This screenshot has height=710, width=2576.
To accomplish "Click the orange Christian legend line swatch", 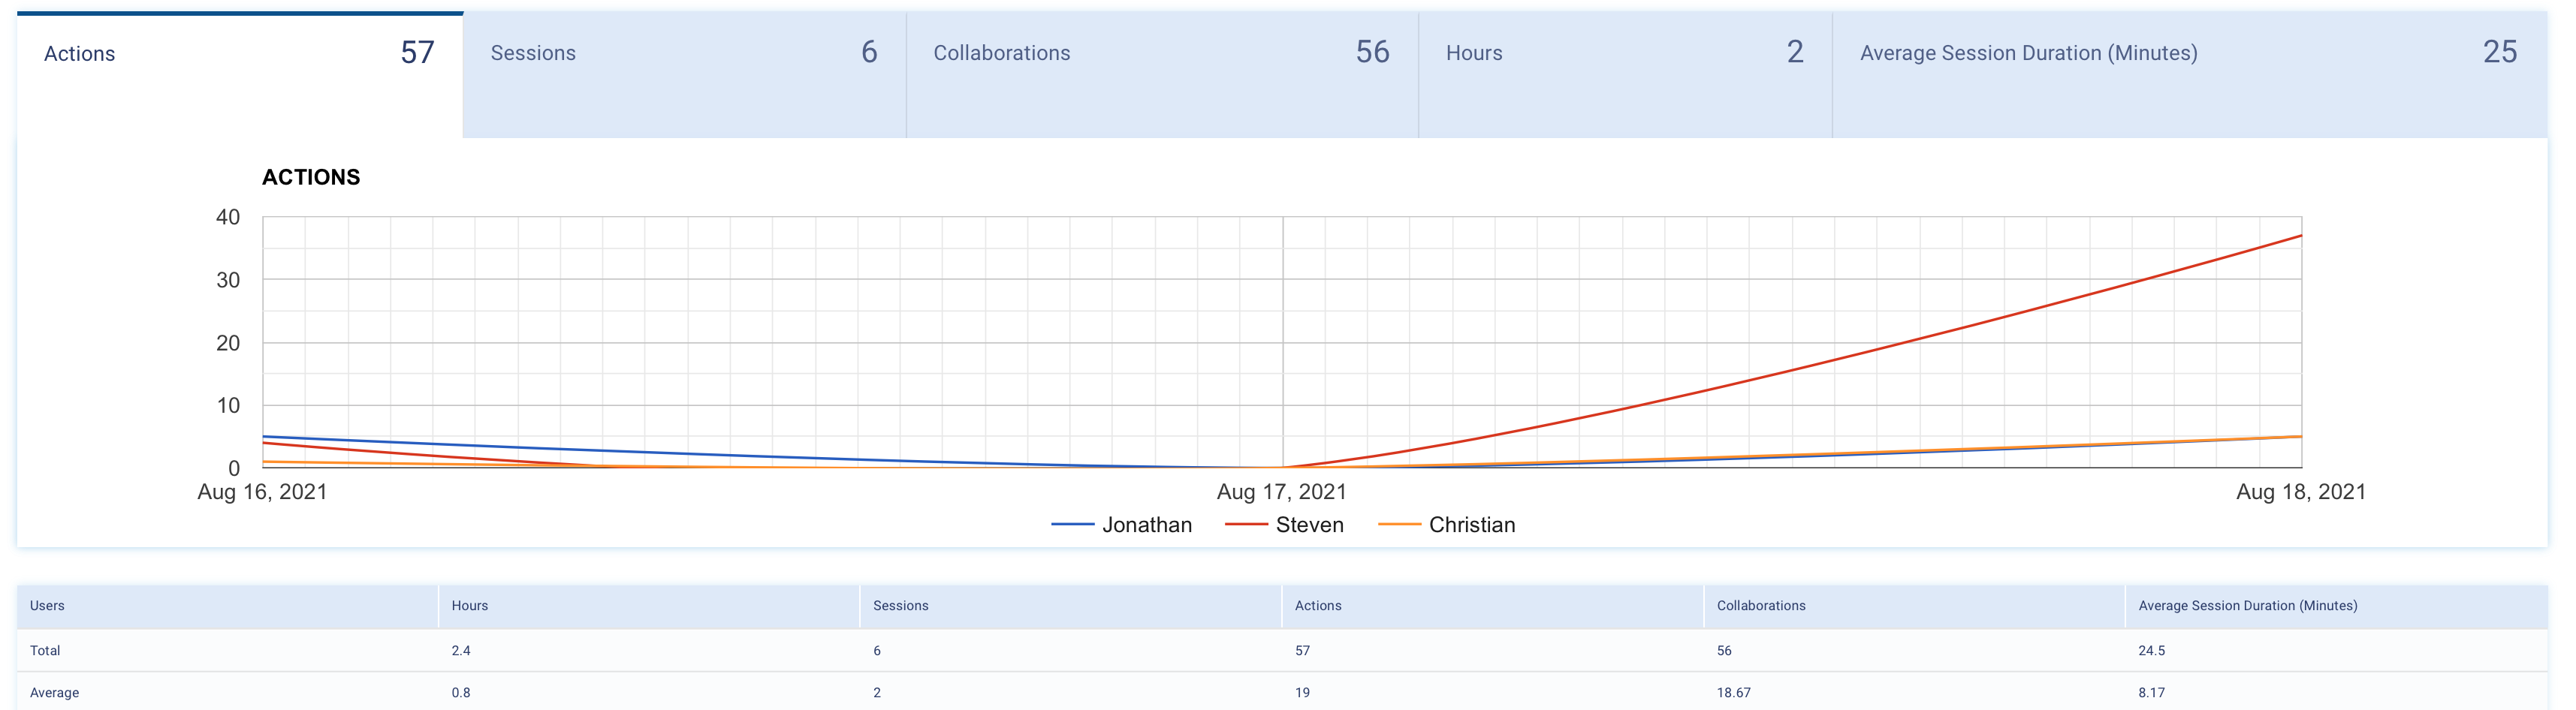I will coord(1399,525).
